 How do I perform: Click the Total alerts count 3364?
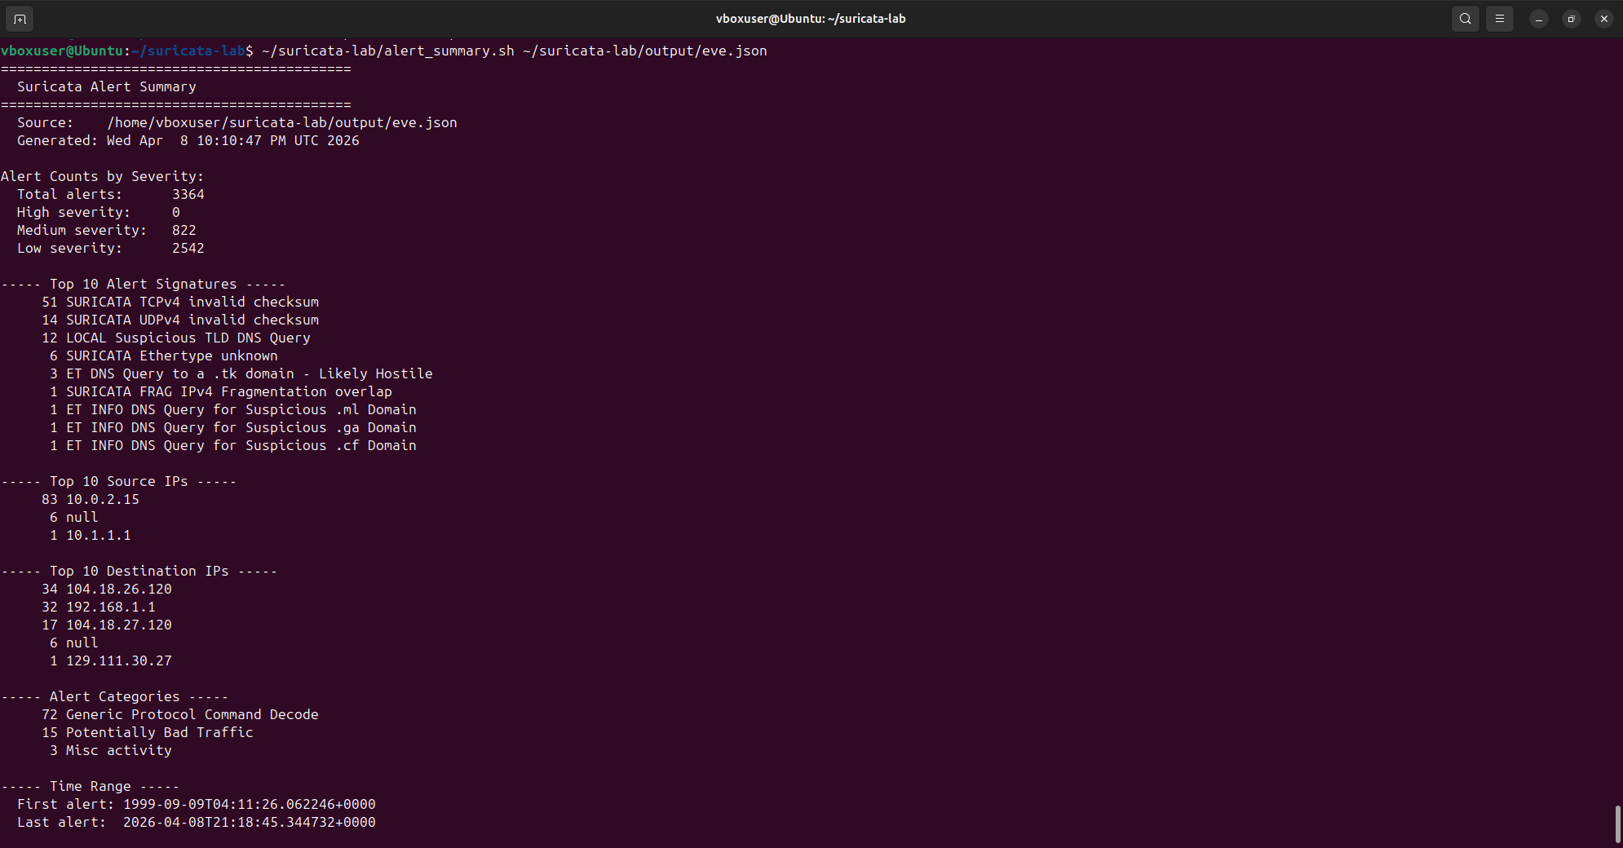point(188,194)
